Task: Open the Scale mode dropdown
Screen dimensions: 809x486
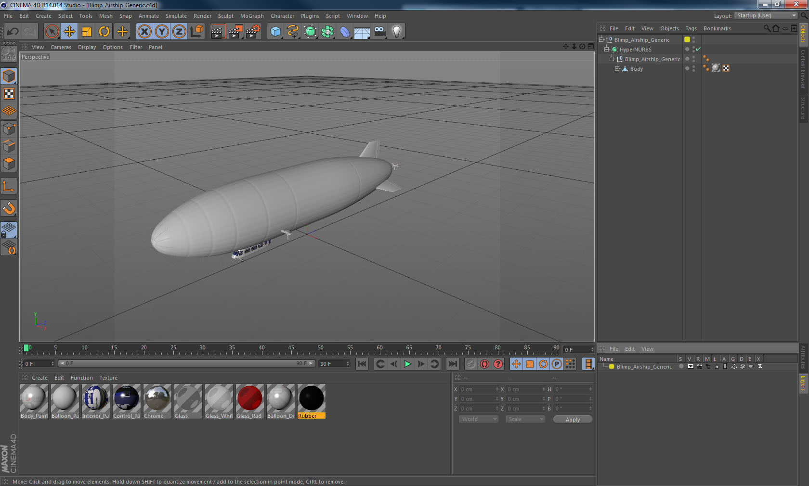Action: pos(525,419)
